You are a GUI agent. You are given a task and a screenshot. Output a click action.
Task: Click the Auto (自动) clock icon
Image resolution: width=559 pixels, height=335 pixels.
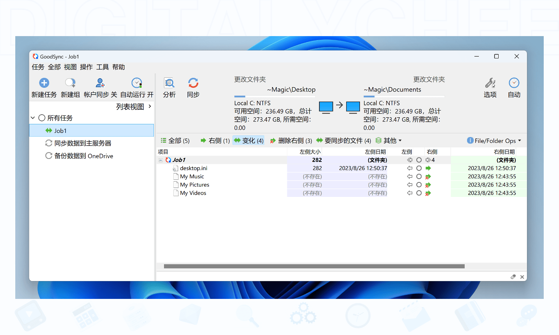514,83
